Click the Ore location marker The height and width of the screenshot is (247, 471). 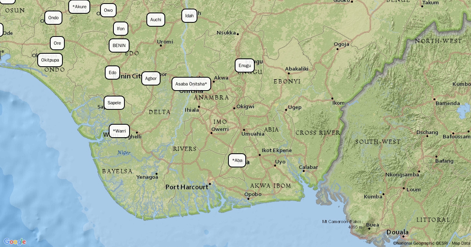click(x=57, y=43)
